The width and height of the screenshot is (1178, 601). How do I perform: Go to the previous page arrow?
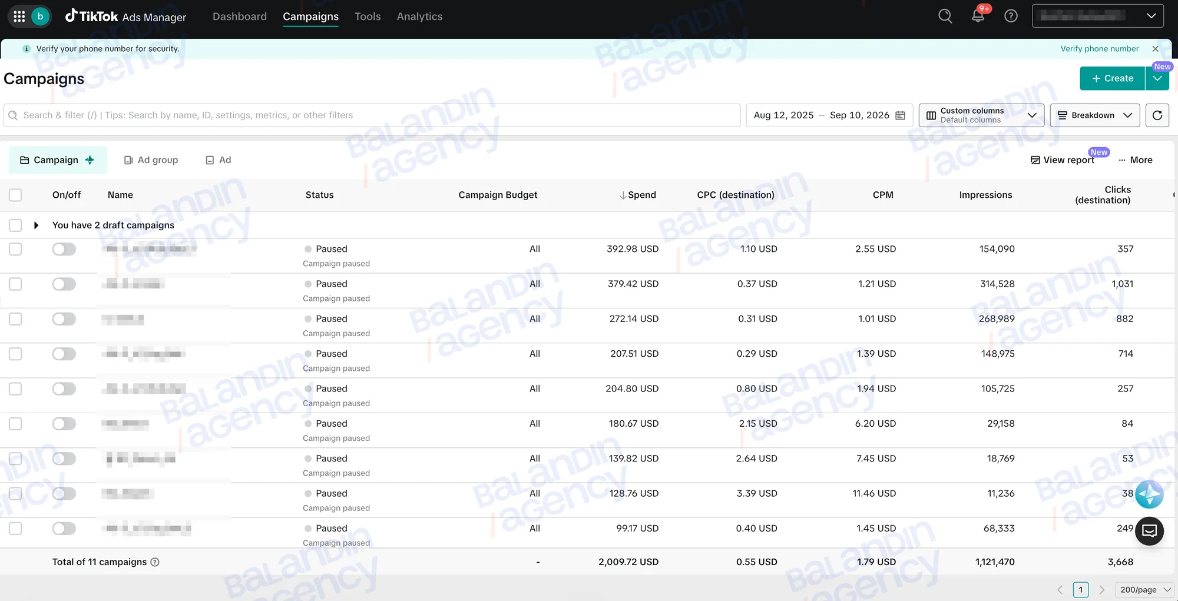click(1060, 590)
